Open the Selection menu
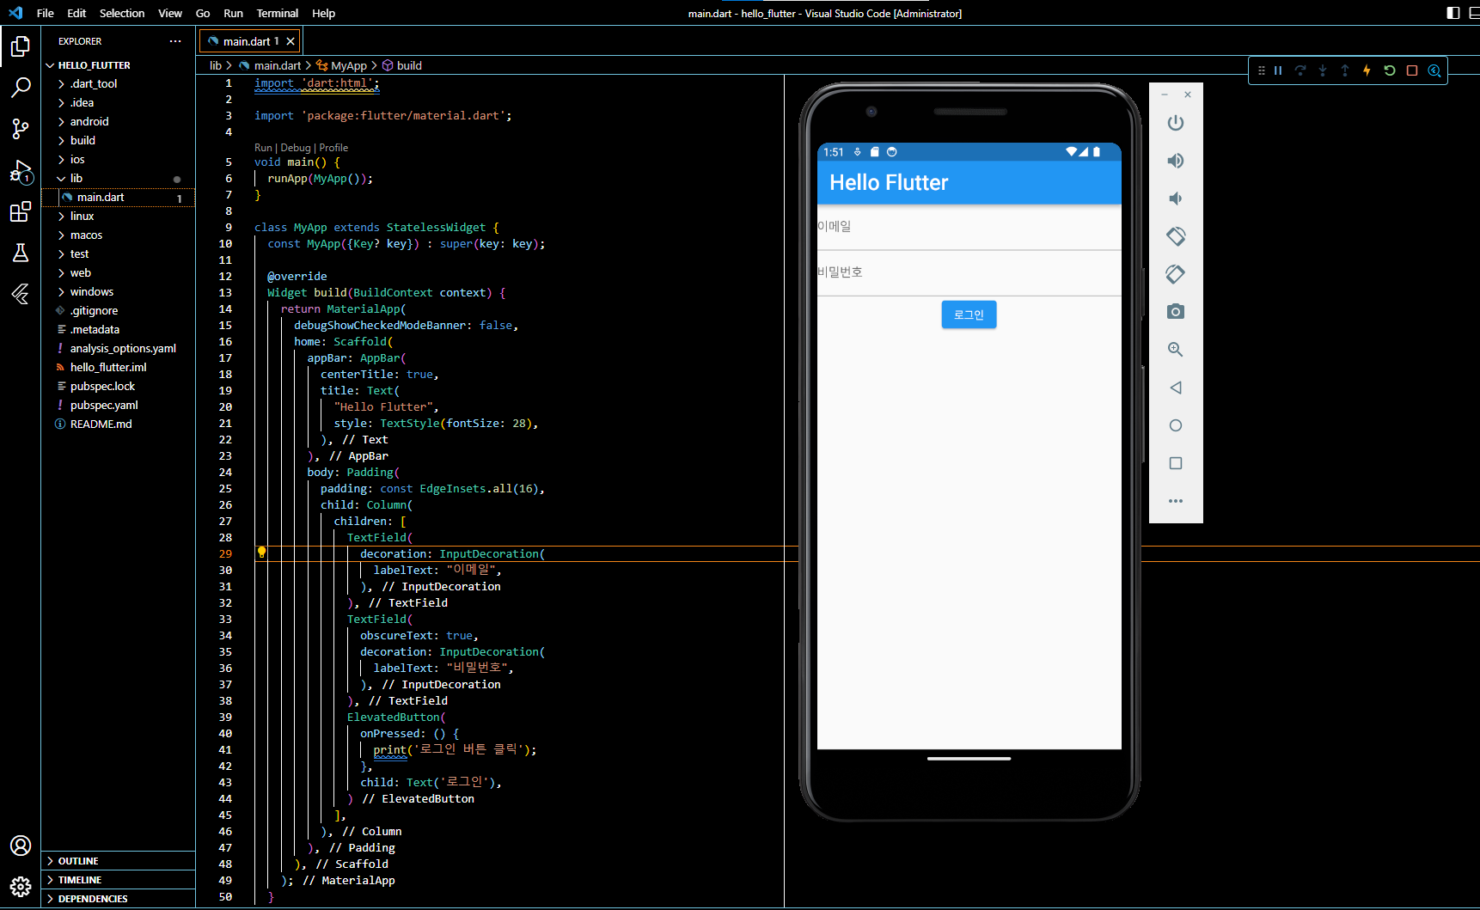Viewport: 1480px width, 910px height. [122, 13]
